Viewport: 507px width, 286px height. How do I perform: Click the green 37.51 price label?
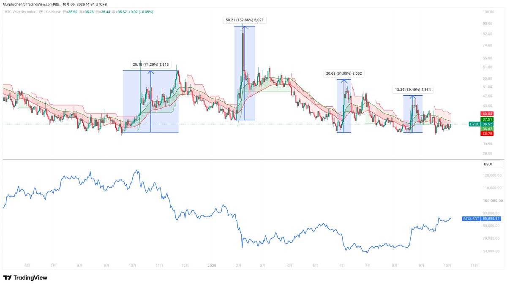487,119
